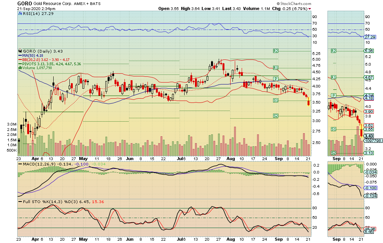This screenshot has width=383, height=243.
Task: Click the 27.29 RSI value tag
Action: click(370, 37)
